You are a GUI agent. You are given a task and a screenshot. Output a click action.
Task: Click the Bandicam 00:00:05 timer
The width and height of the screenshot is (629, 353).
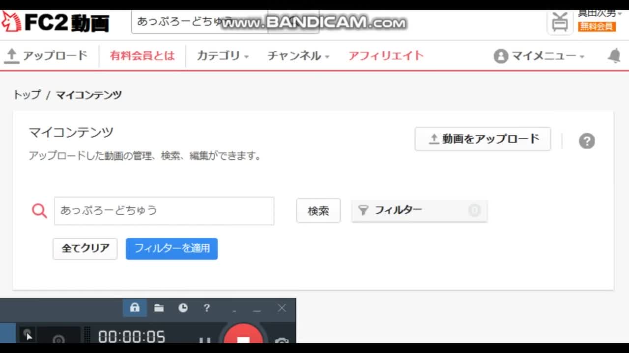point(132,336)
